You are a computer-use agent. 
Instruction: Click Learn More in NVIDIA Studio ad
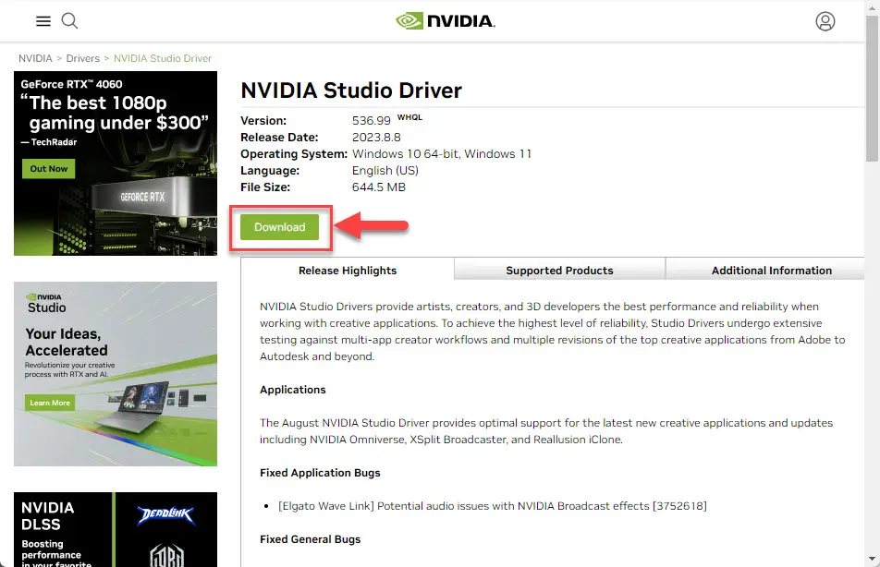(50, 403)
